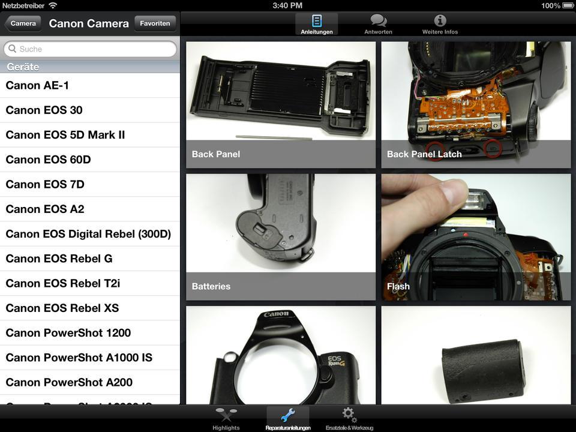Viewport: 576px width, 432px height.
Task: Go to Highlights in the bottom bar
Action: (226, 419)
